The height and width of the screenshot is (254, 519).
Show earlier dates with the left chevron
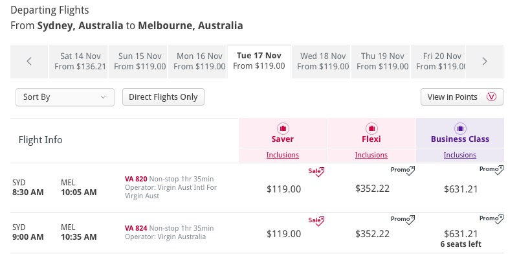(x=29, y=62)
